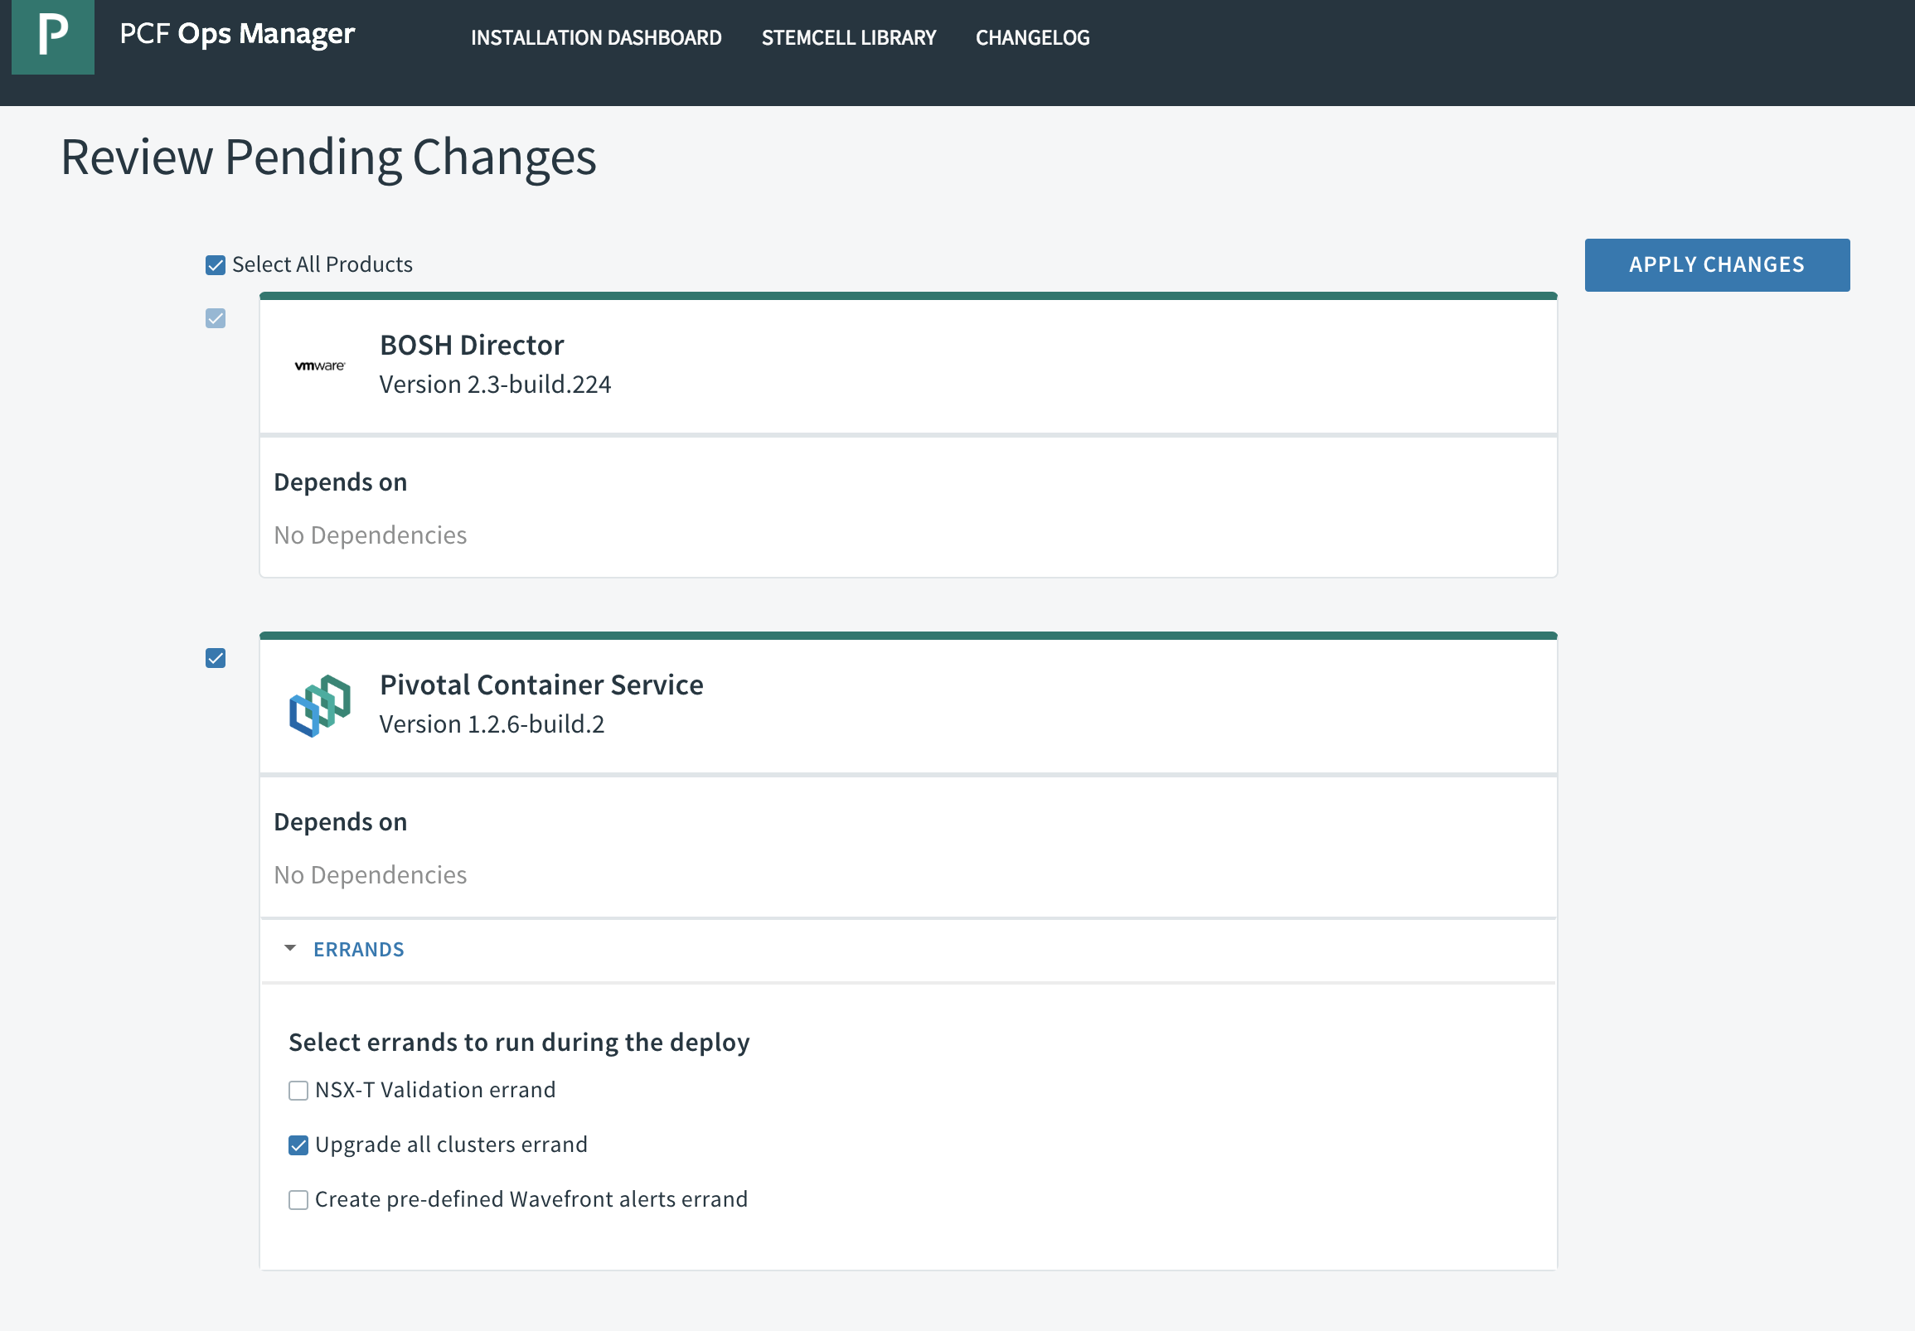Click the Pivotal Container Service title

pos(541,685)
